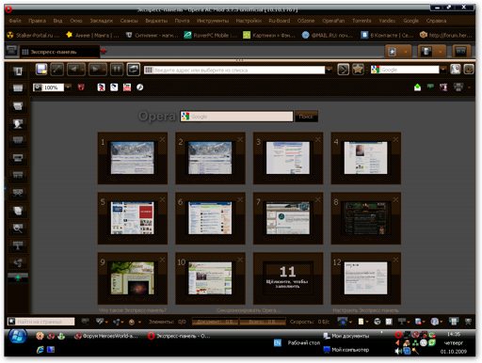This screenshot has width=482, height=363.
Task: Click the green house home icon
Action: (417, 87)
